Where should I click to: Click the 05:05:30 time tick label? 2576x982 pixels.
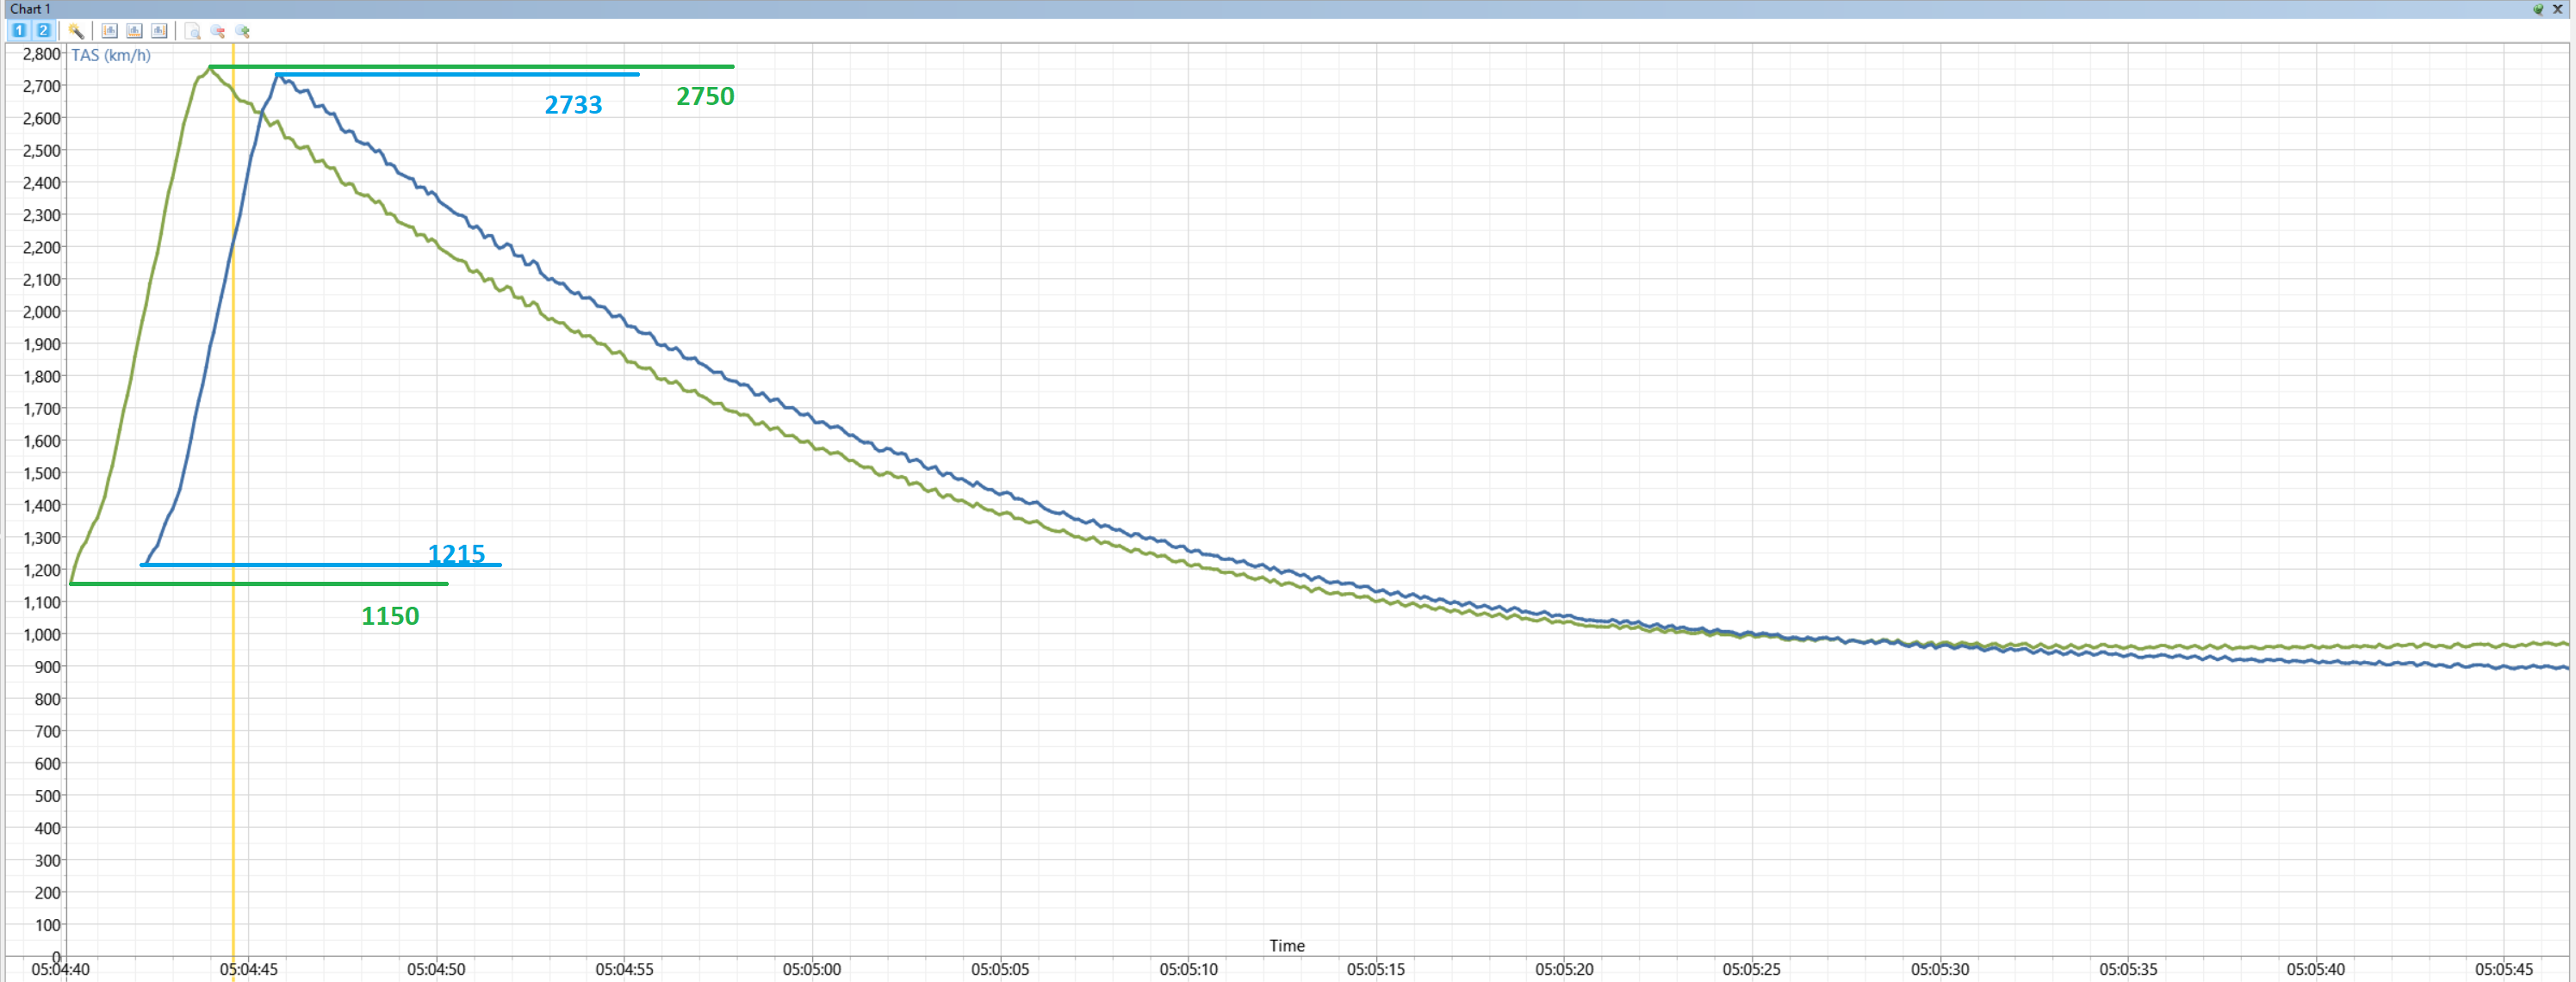[x=1940, y=969]
